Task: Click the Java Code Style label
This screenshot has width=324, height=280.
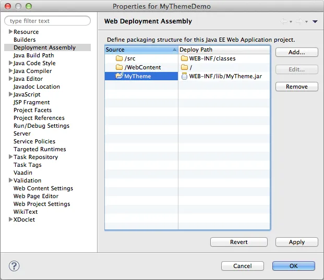Action: [34, 63]
